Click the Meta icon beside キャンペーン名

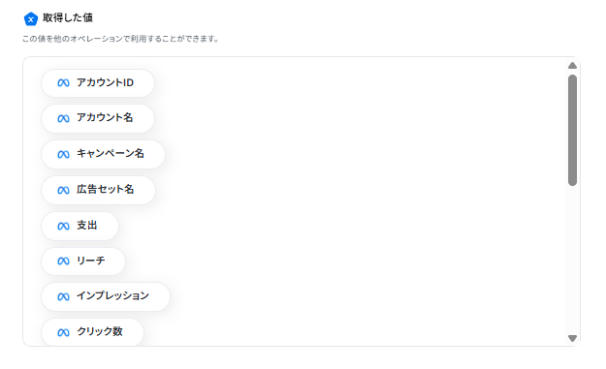coord(63,154)
